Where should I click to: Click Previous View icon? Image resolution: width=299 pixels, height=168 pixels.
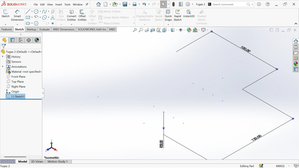(x=147, y=30)
